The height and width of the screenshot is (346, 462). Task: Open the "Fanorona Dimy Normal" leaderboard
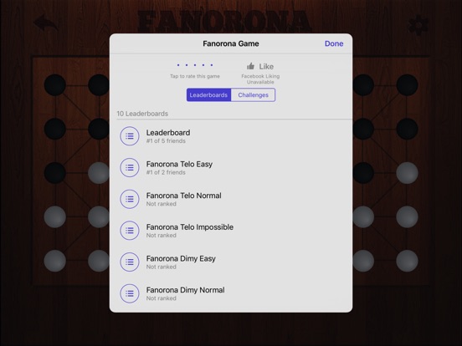(x=231, y=293)
